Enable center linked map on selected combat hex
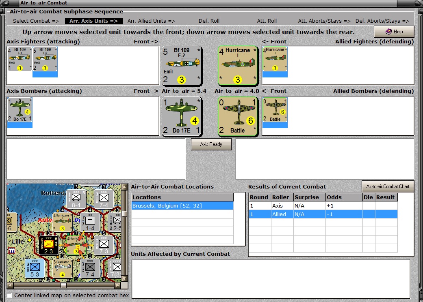Screen dimensions: 423x302 pyautogui.click(x=9, y=295)
